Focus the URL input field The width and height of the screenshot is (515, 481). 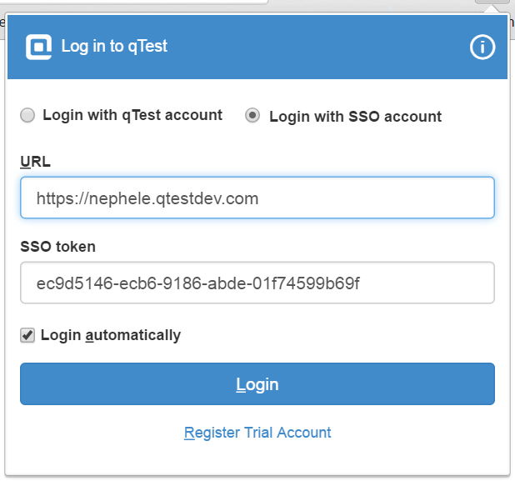point(257,198)
